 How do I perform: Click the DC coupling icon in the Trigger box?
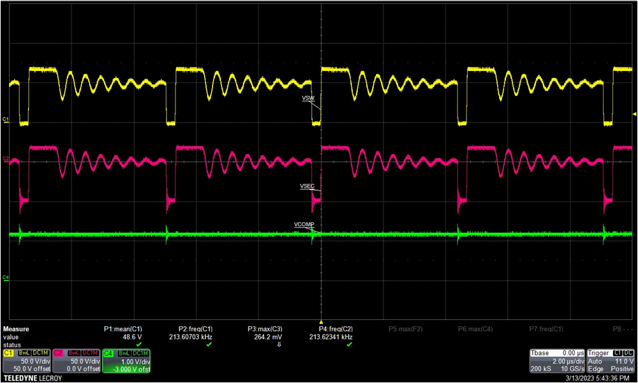click(x=628, y=352)
